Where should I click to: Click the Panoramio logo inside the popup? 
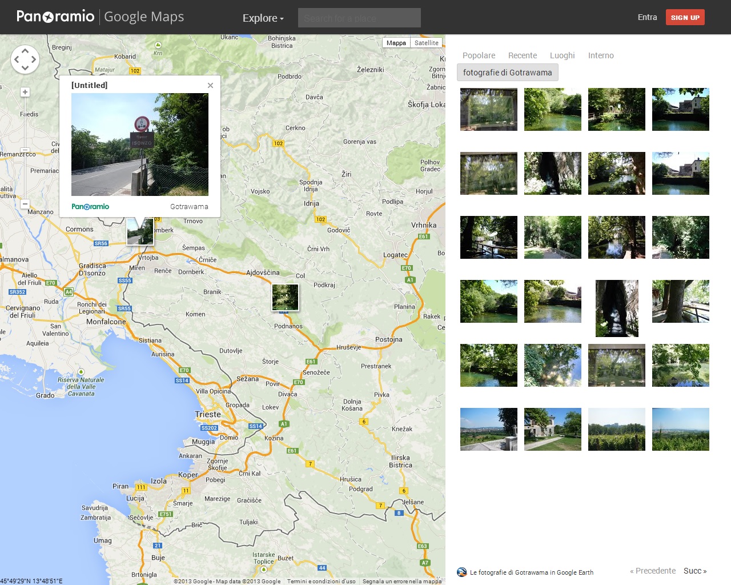coord(90,207)
